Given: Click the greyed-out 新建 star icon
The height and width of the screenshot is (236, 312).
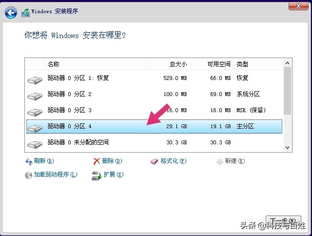Looking at the screenshot, I should point(220,161).
